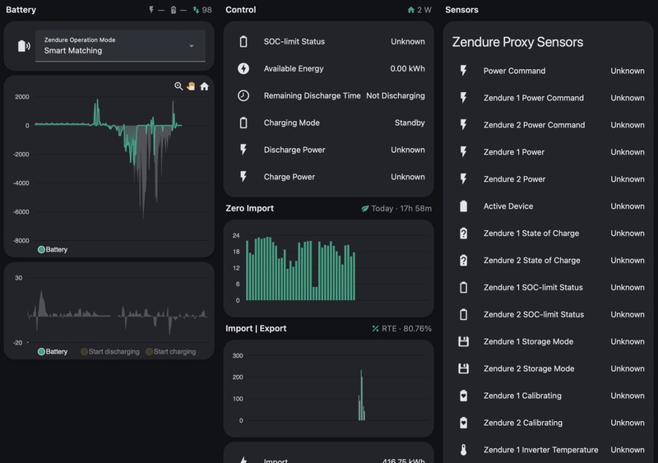Click the Zendure 2 Calibrating heart battery icon

click(463, 423)
